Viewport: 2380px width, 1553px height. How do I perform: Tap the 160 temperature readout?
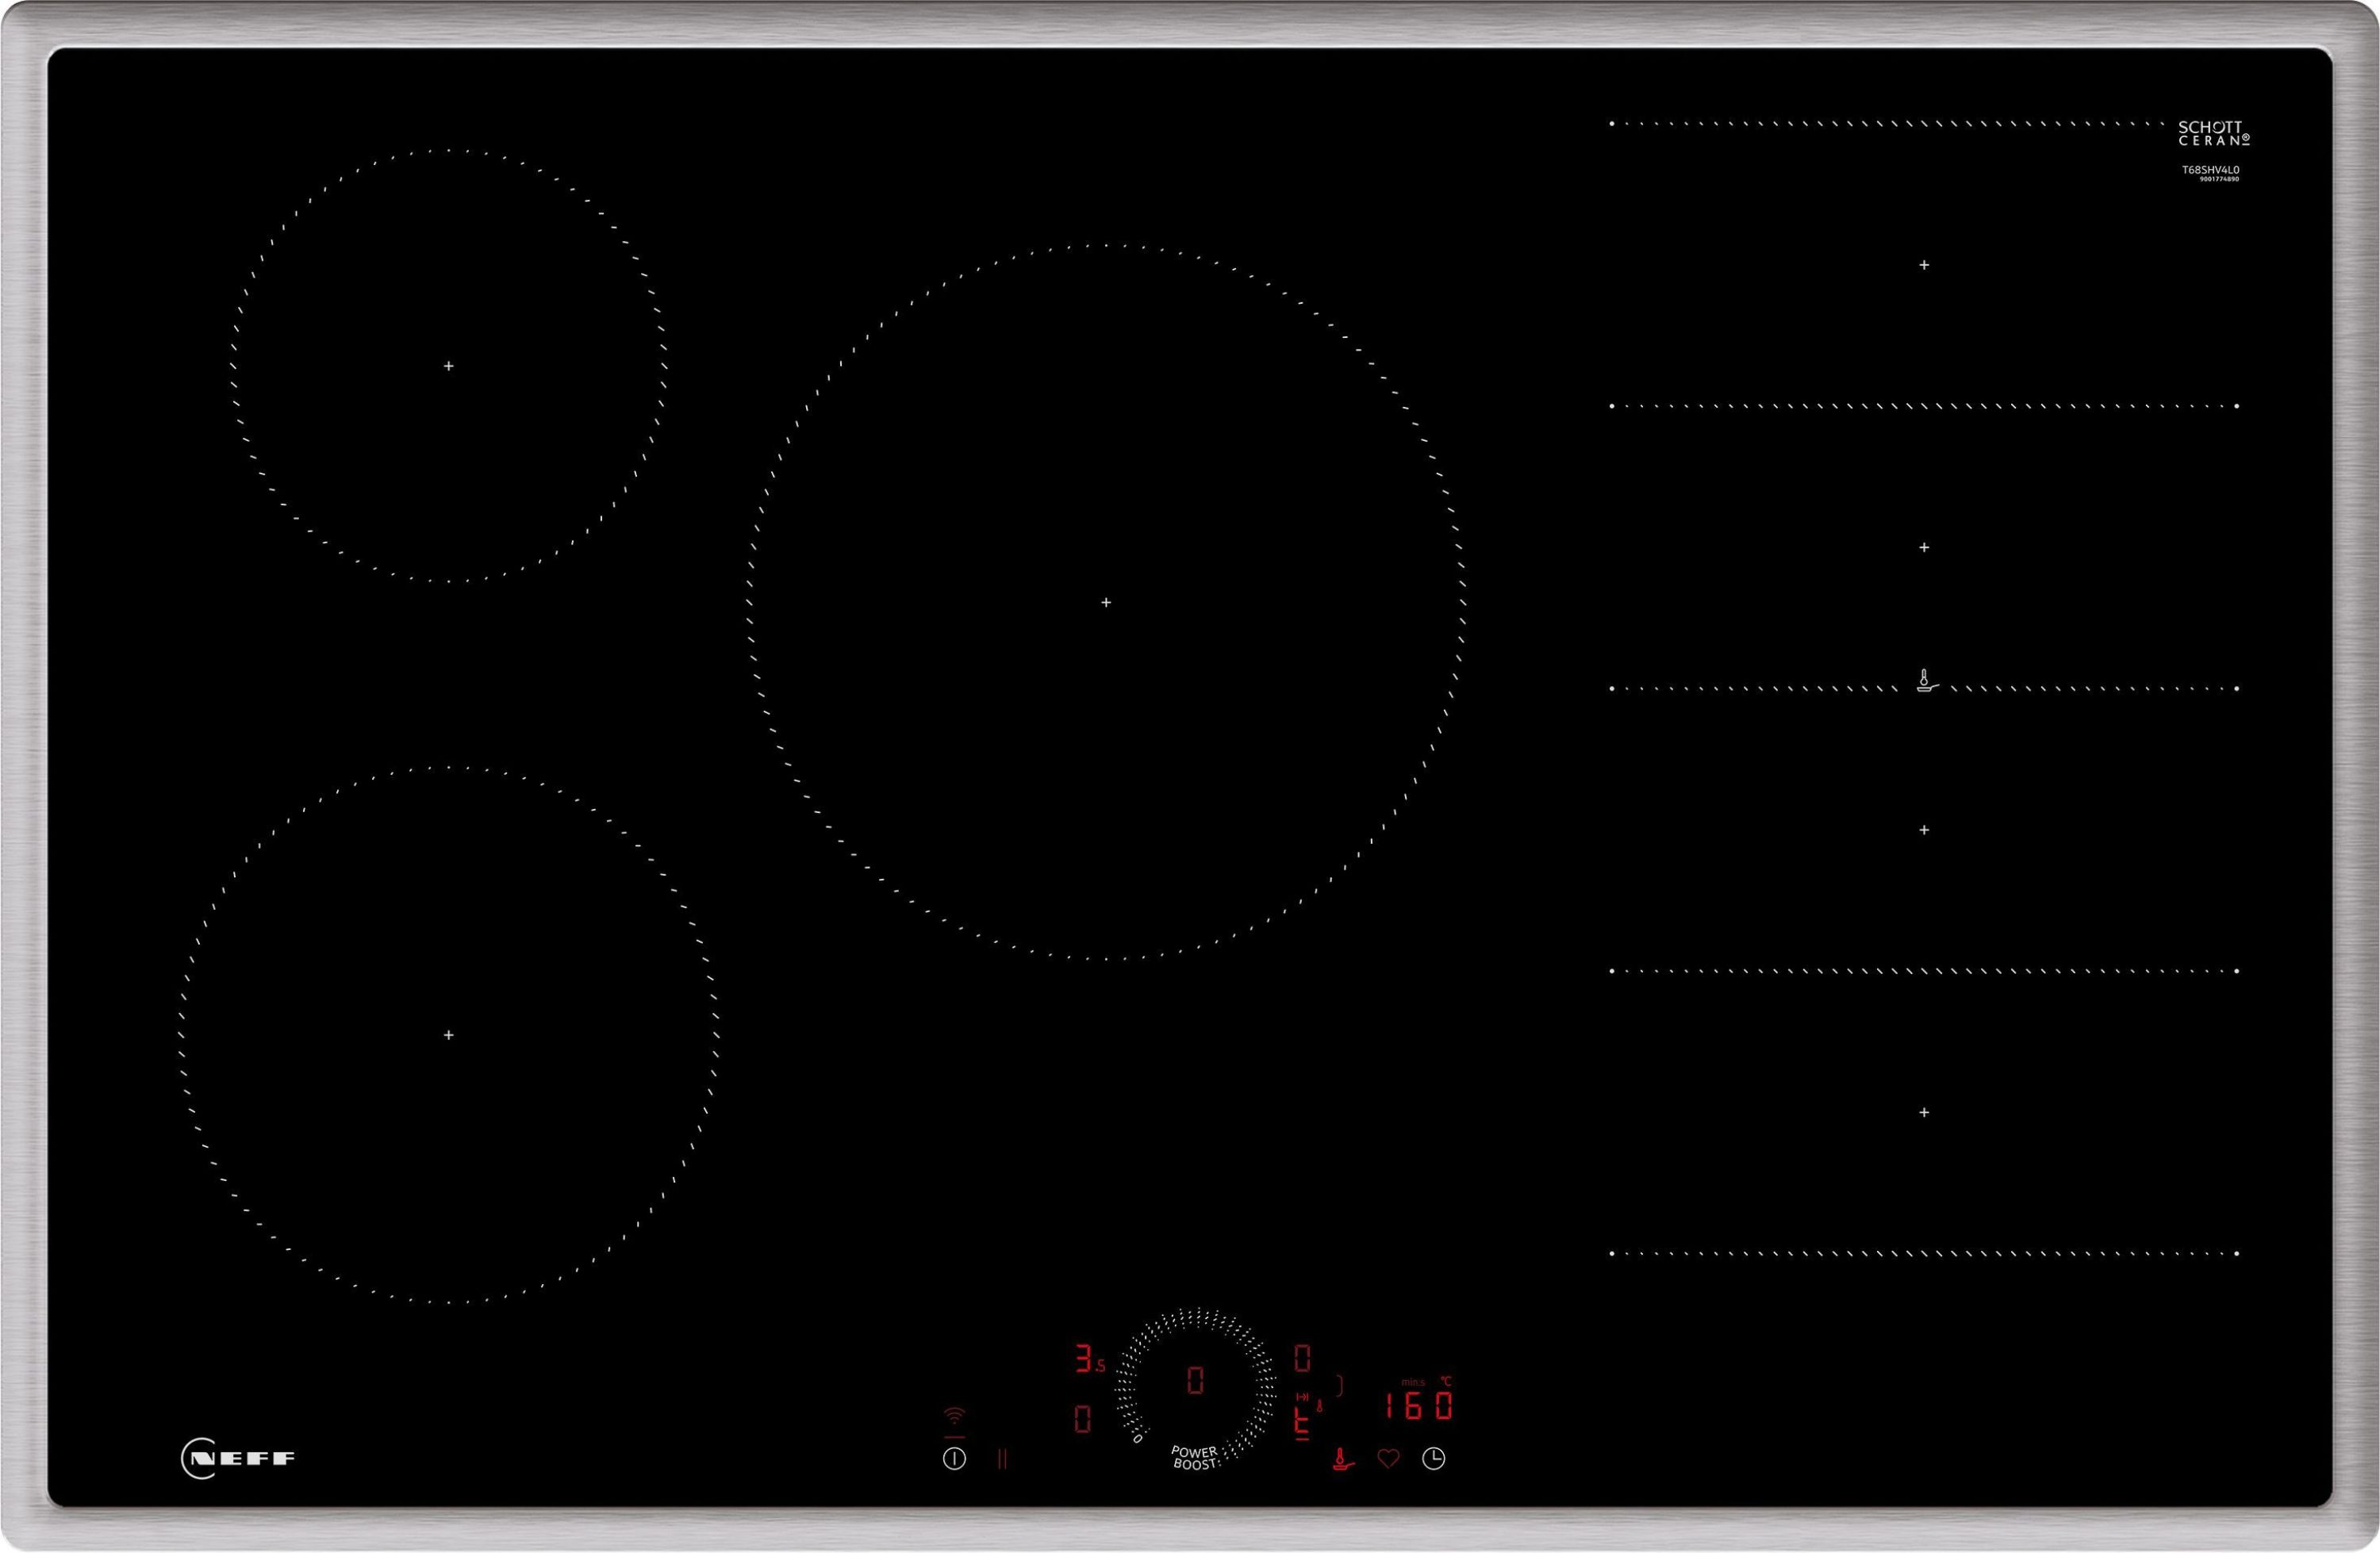tap(1419, 1406)
